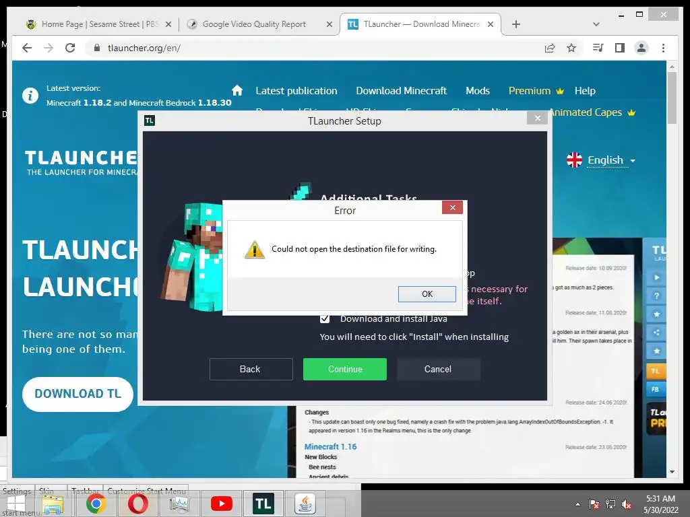The height and width of the screenshot is (517, 690).
Task: Toggle the Download and install Java checkbox
Action: click(x=325, y=318)
